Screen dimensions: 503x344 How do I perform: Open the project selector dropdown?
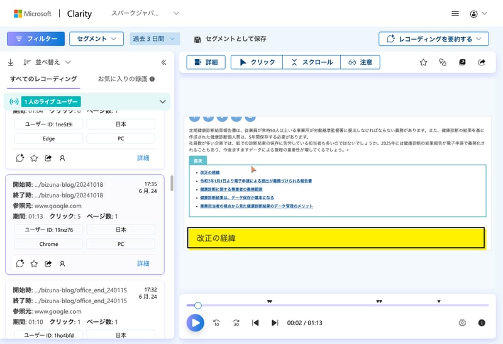[145, 13]
